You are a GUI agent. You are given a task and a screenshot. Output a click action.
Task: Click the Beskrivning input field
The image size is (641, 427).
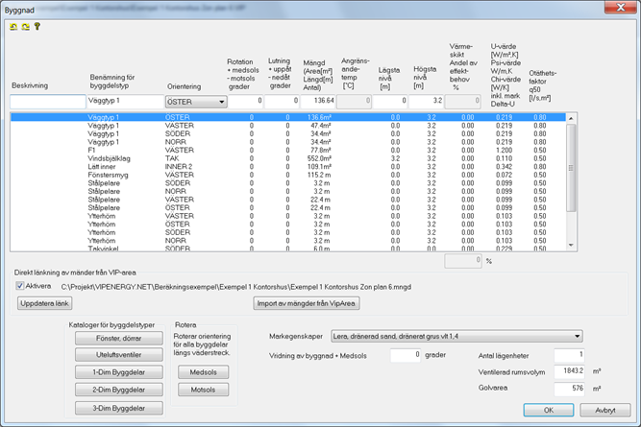pos(48,102)
